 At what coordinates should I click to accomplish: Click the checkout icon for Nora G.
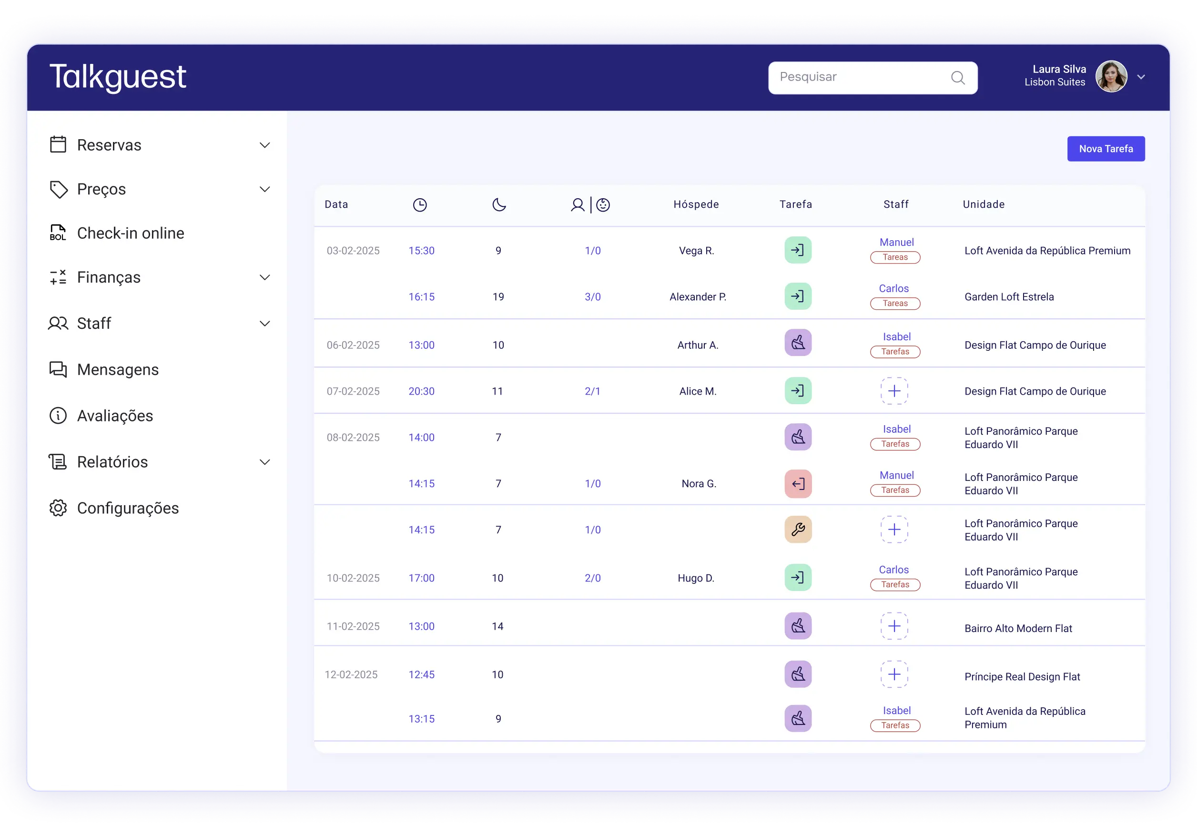tap(798, 483)
